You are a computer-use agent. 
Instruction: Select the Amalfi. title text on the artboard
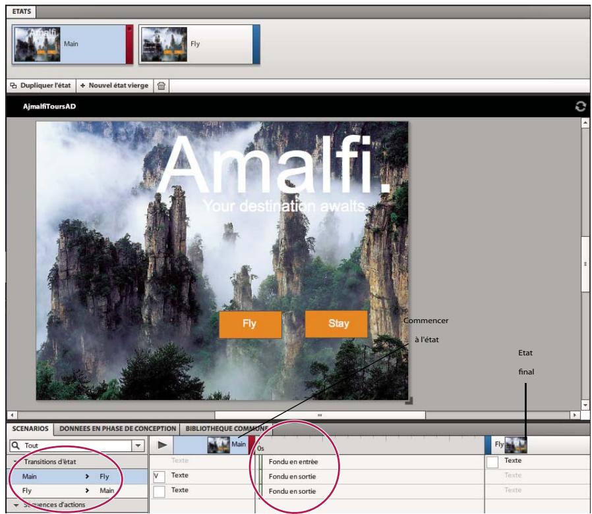tap(274, 166)
